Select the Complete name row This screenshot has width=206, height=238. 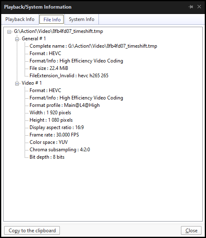click(x=93, y=46)
